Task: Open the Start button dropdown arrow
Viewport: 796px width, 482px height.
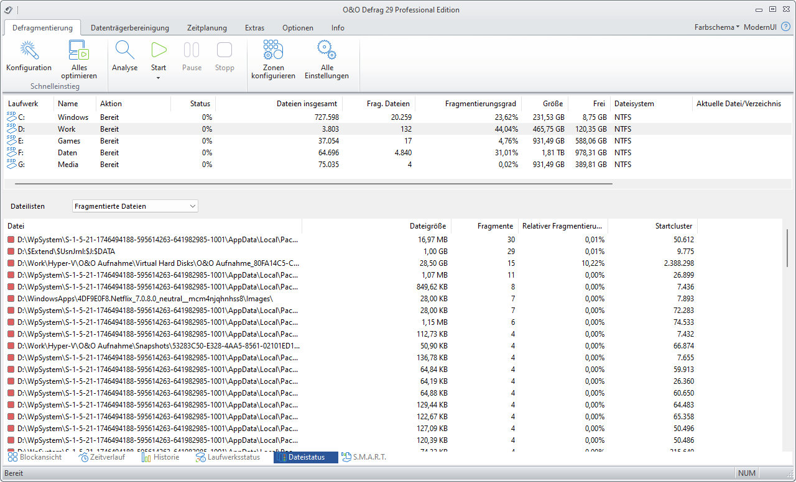Action: pyautogui.click(x=159, y=78)
